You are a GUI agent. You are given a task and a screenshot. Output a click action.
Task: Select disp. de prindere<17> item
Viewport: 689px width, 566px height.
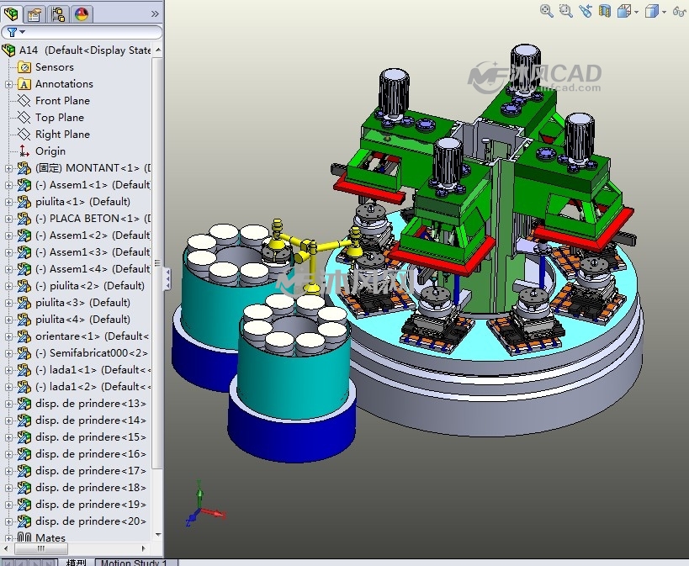tap(91, 471)
